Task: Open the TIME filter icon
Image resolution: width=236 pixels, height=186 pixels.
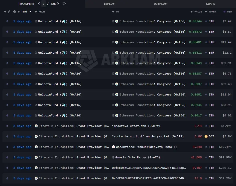Action: point(18,11)
